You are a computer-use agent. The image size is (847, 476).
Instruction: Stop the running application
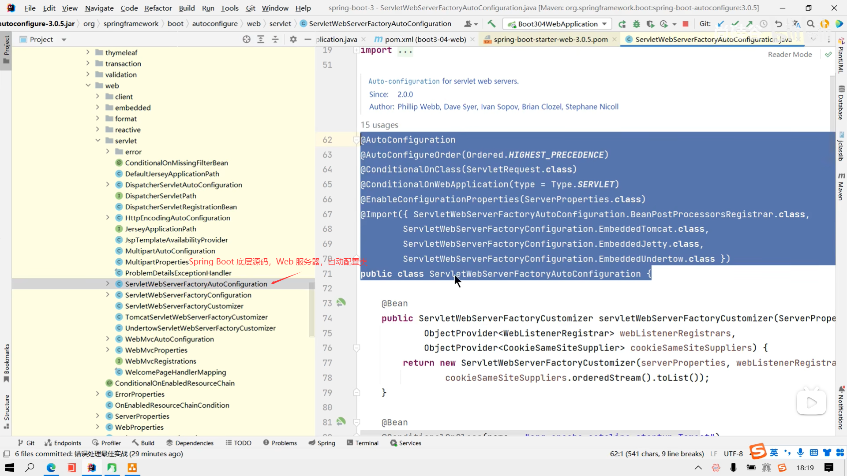click(686, 24)
